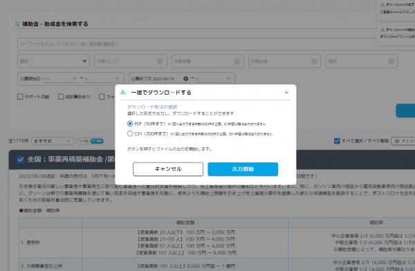Toggle the checkbox next to フォ… label
Screen dimensions: 415x271
point(102,97)
